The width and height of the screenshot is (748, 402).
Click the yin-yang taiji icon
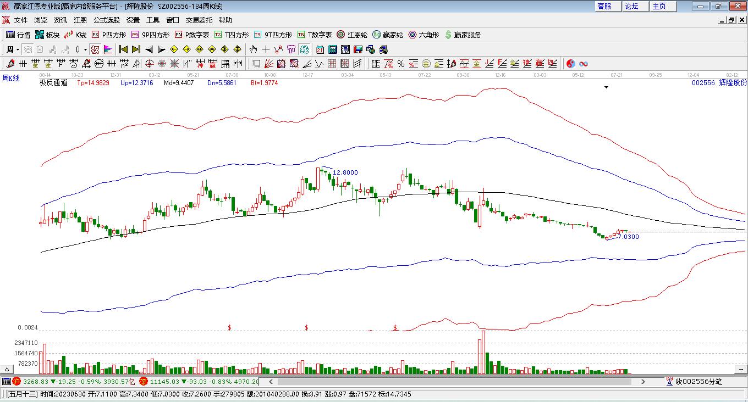coord(570,64)
